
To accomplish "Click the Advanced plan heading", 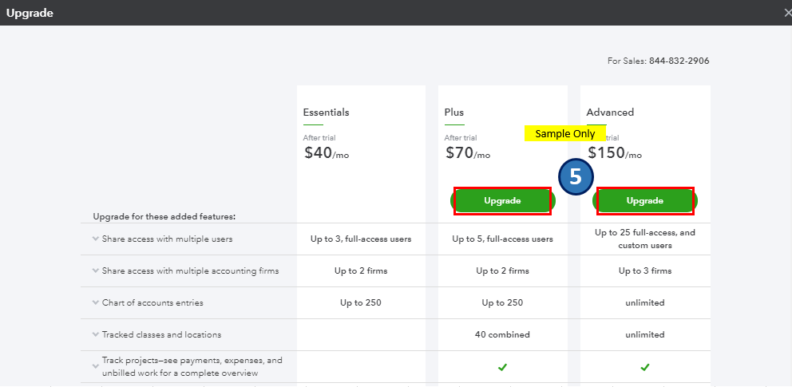I will 610,113.
